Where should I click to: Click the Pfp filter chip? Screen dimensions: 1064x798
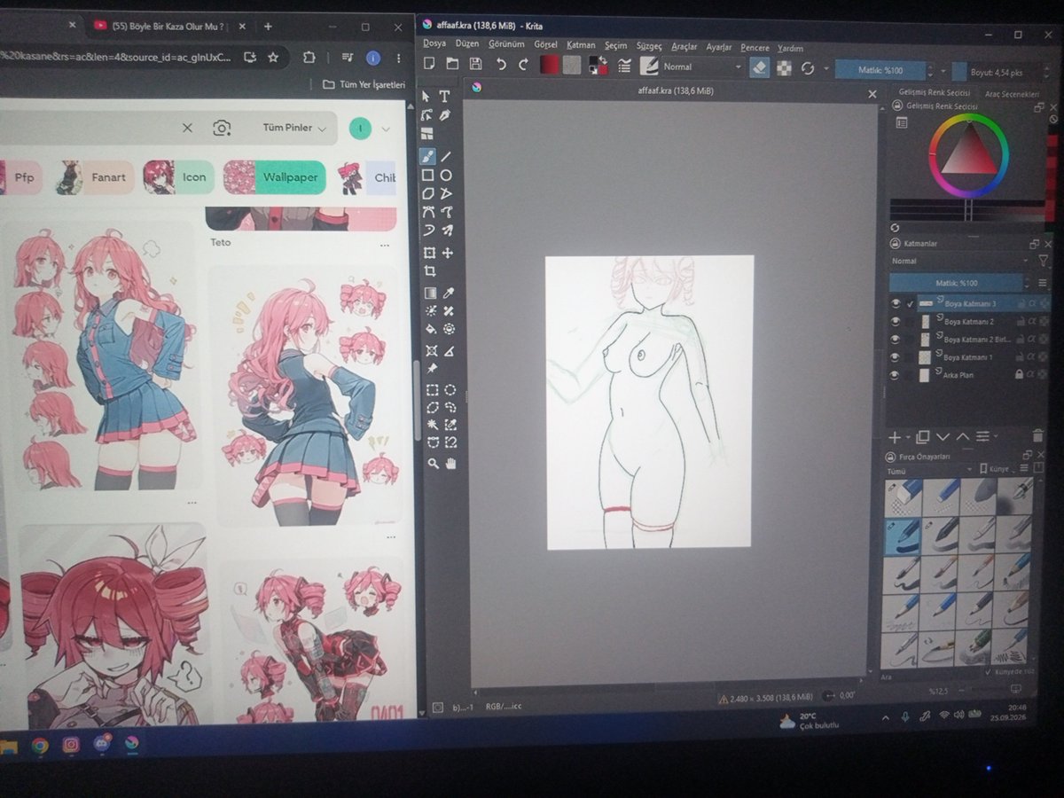pyautogui.click(x=21, y=177)
